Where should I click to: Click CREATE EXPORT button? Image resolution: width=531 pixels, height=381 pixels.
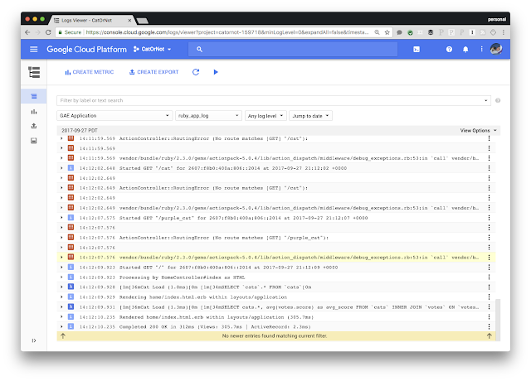[153, 72]
